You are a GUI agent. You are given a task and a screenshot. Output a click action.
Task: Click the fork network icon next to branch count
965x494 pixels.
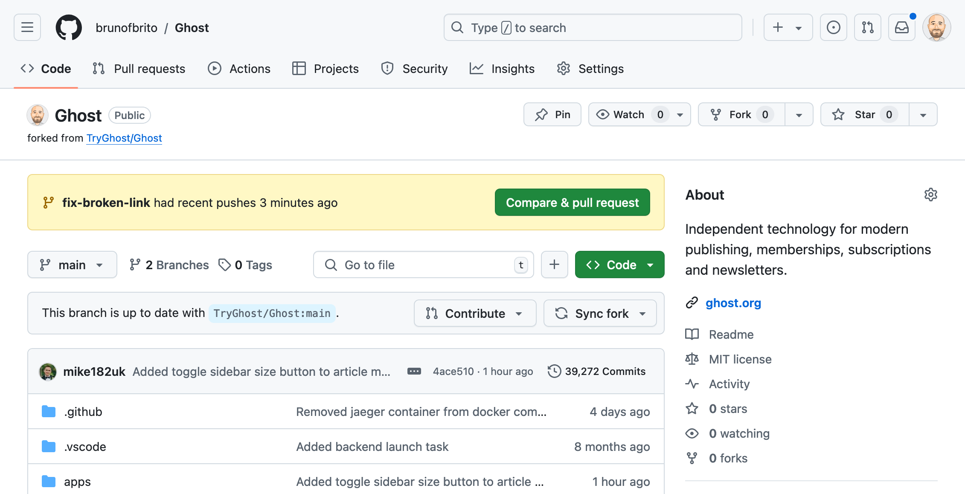tap(134, 264)
